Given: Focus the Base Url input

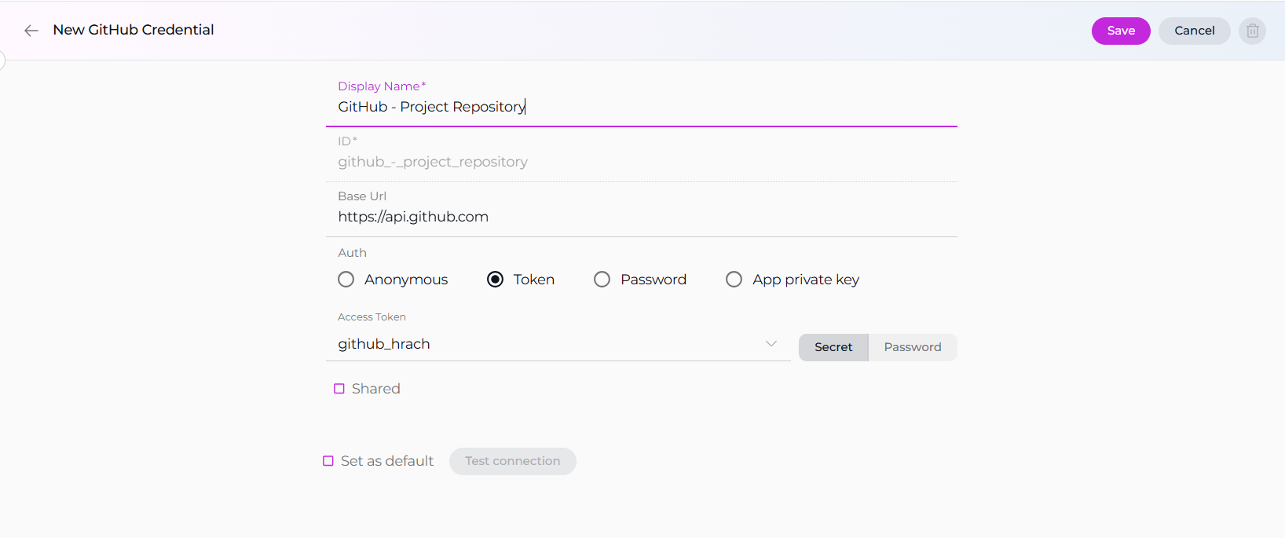Looking at the screenshot, I should pyautogui.click(x=640, y=217).
